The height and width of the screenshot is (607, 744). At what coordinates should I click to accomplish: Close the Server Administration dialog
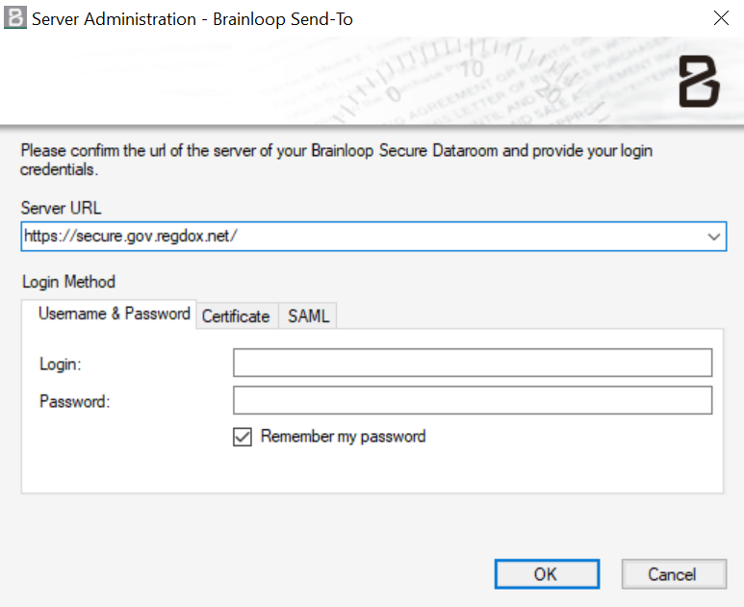coord(721,18)
